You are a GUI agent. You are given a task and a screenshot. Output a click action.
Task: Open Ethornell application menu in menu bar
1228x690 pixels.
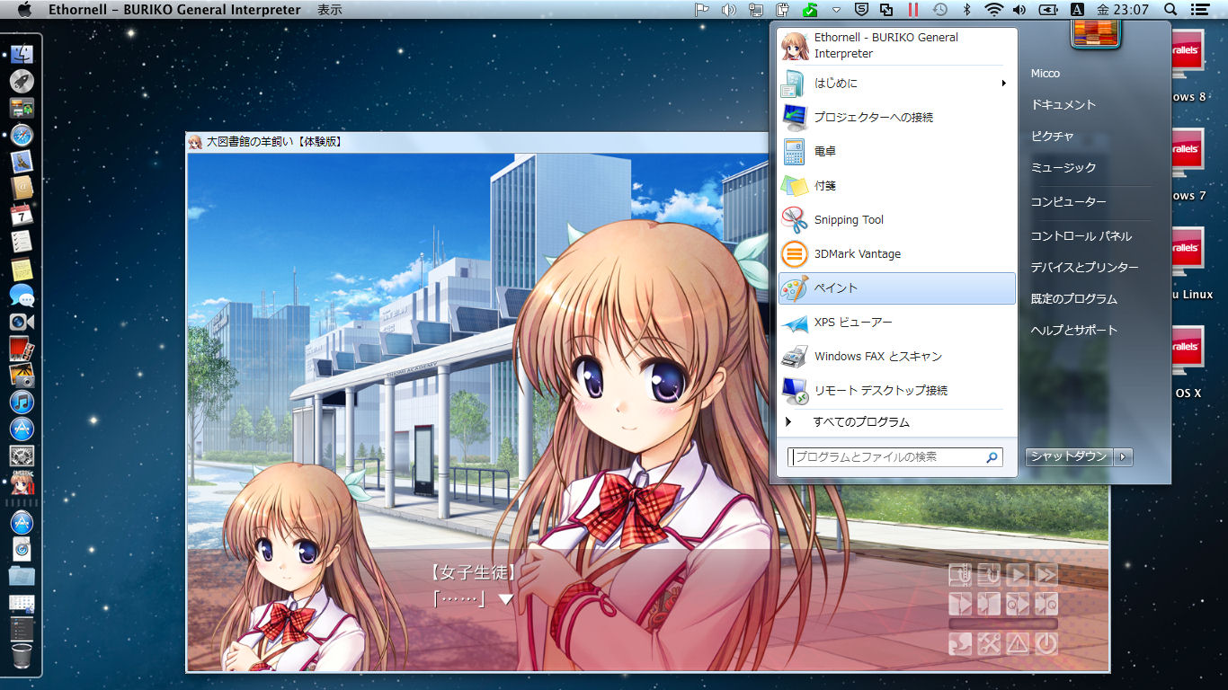174,10
